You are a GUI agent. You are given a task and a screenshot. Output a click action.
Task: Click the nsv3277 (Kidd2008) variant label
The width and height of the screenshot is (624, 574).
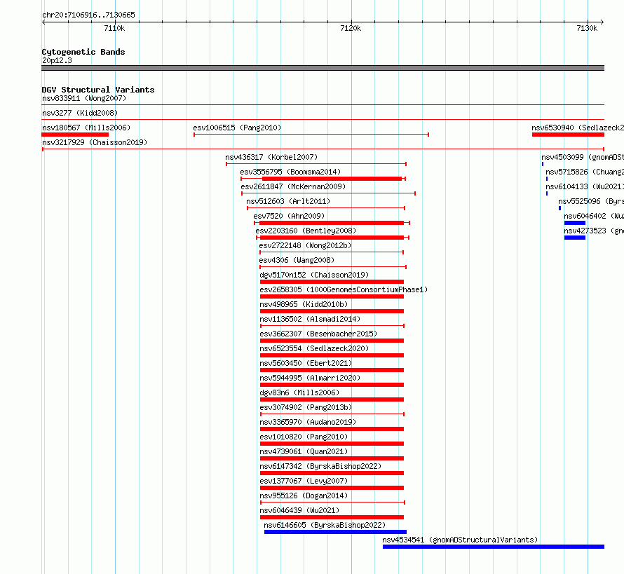pyautogui.click(x=80, y=113)
